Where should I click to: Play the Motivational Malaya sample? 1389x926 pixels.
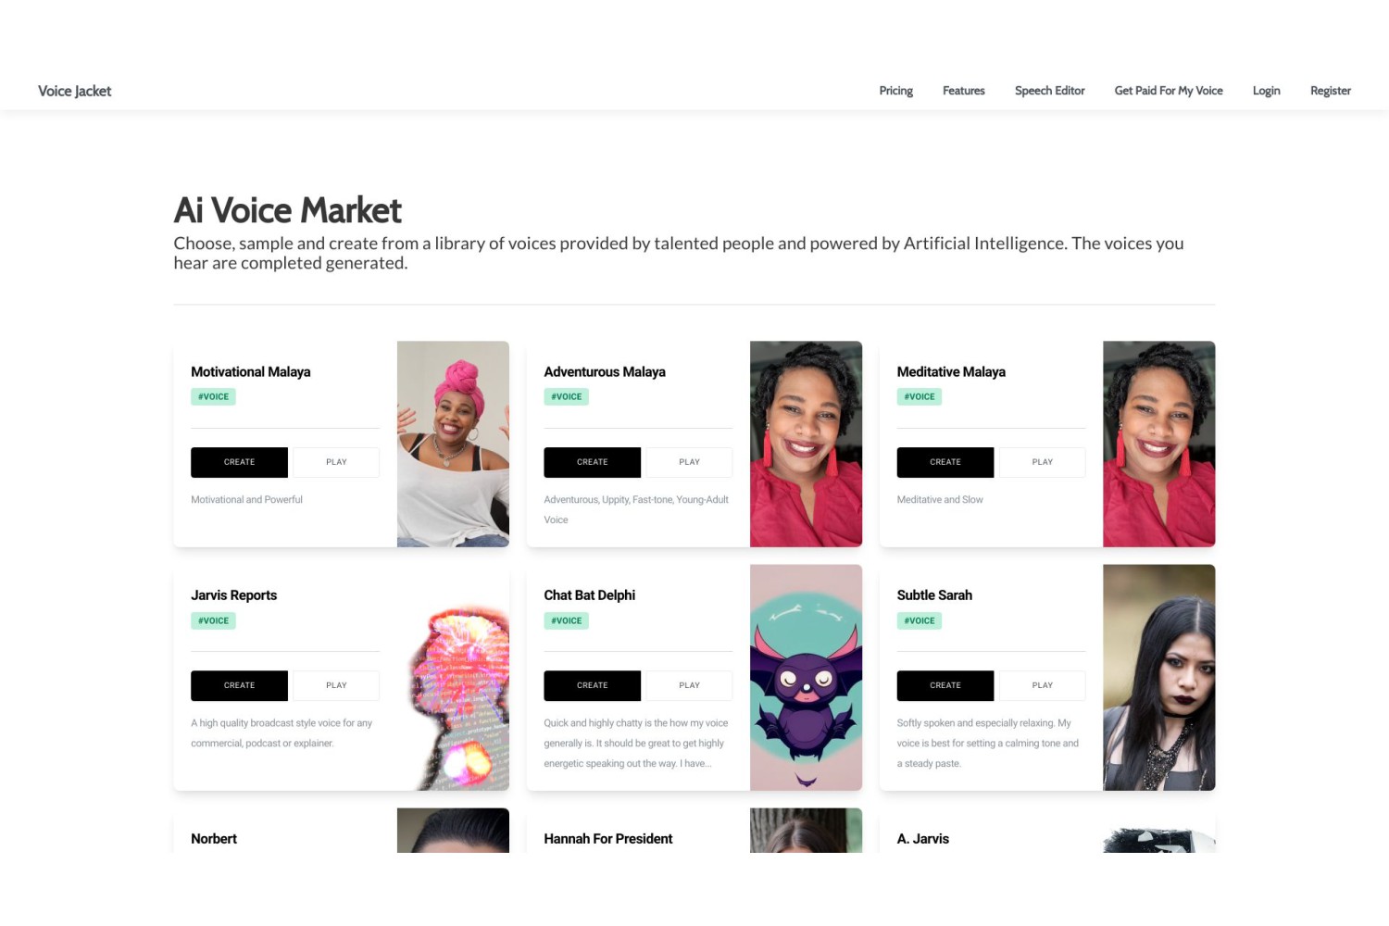[336, 462]
